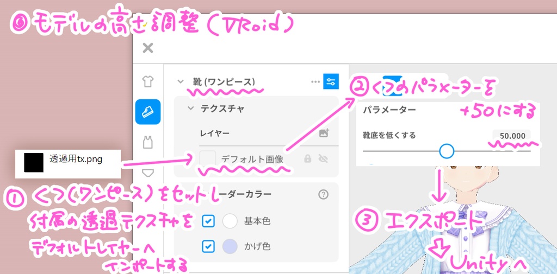Toggle the 基本色 checkbox
Viewport: 557px width, 274px height.
[x=208, y=221]
